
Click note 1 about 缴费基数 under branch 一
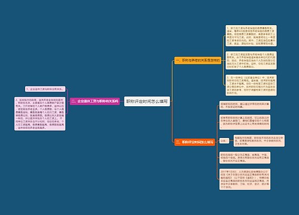pos(251,36)
